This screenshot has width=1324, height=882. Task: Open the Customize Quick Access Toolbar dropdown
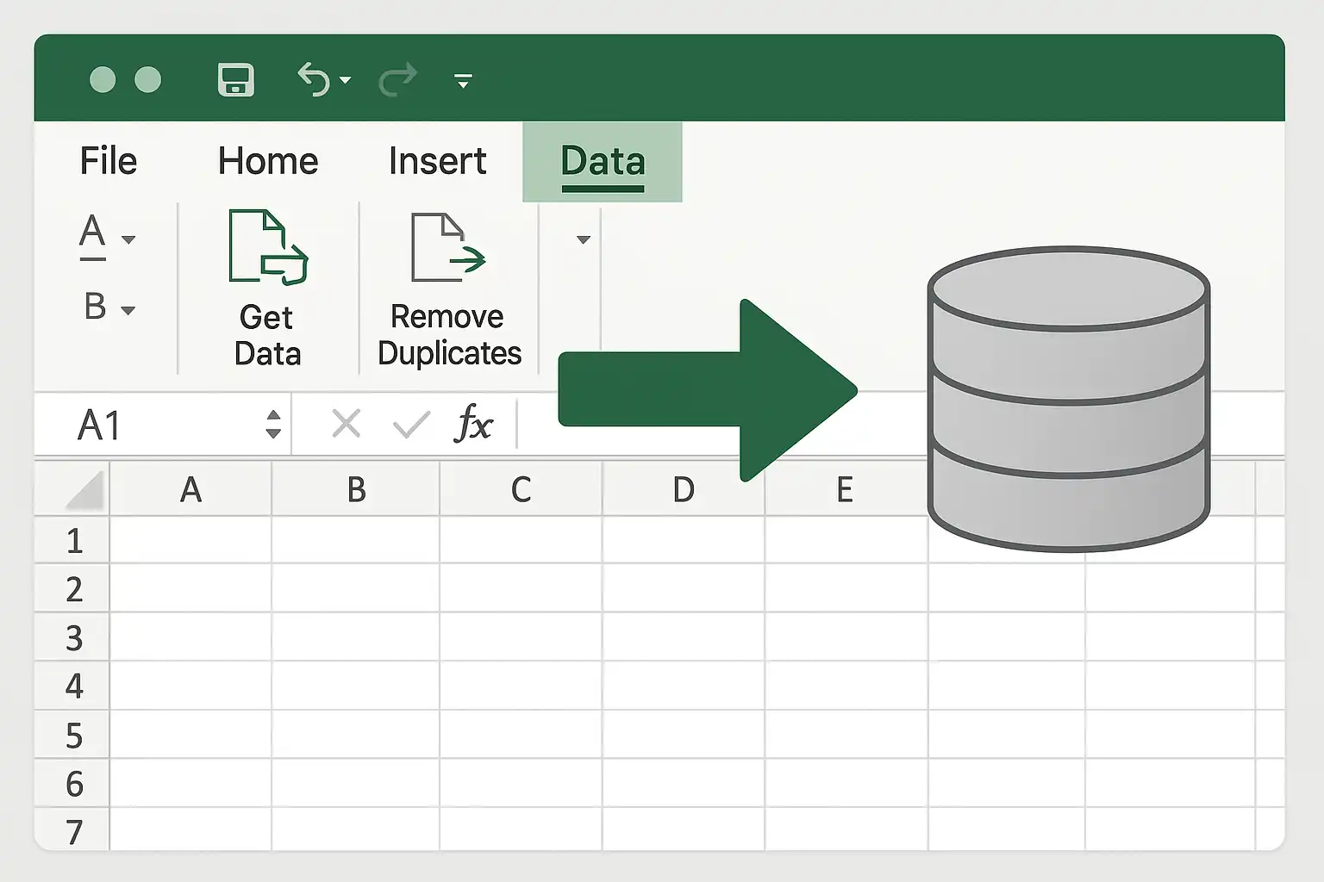[463, 81]
